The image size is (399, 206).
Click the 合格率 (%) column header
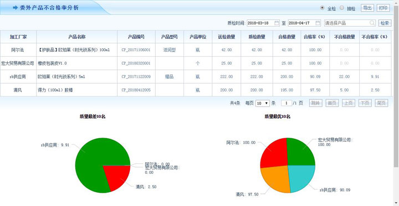[x=315, y=37]
